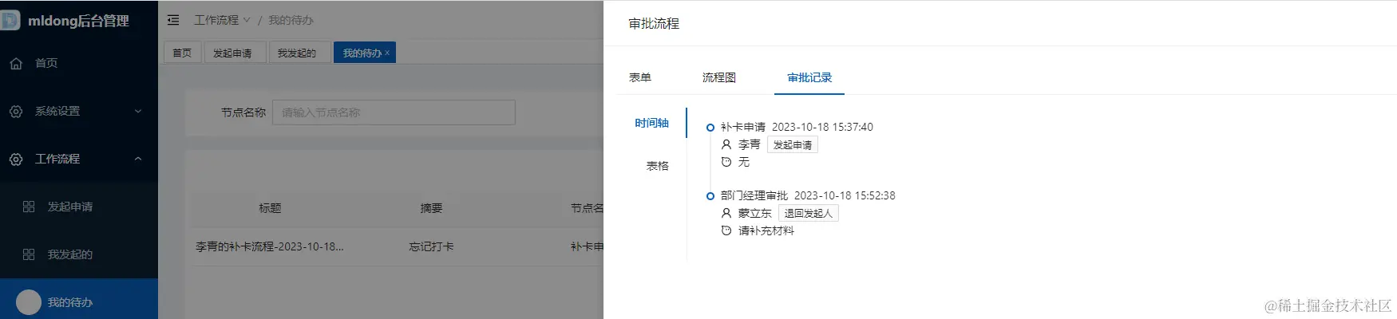This screenshot has width=1397, height=319.
Task: Click the 我的待办 breadcrumb text
Action: pyautogui.click(x=291, y=20)
